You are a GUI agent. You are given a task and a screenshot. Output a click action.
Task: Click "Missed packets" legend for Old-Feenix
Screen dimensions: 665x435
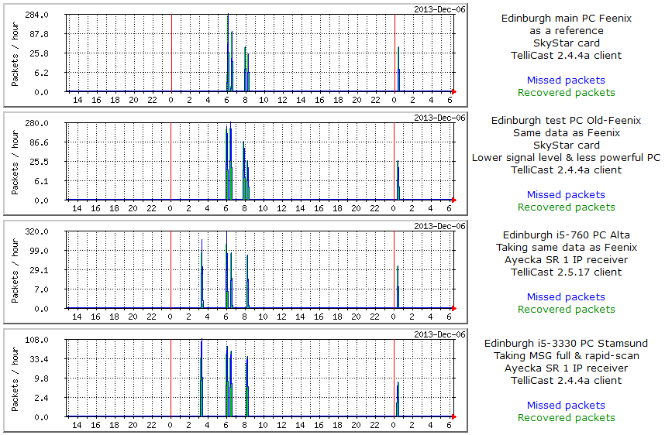566,194
